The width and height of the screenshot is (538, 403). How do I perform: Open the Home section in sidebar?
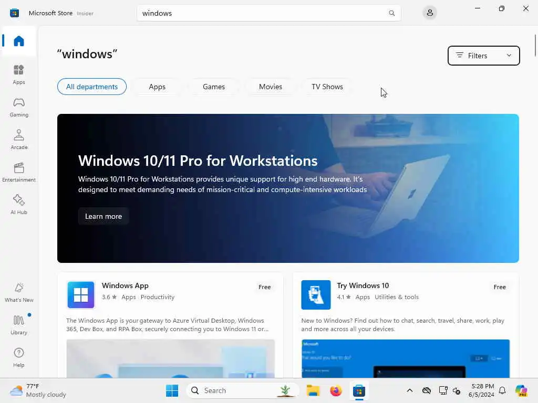click(x=19, y=41)
